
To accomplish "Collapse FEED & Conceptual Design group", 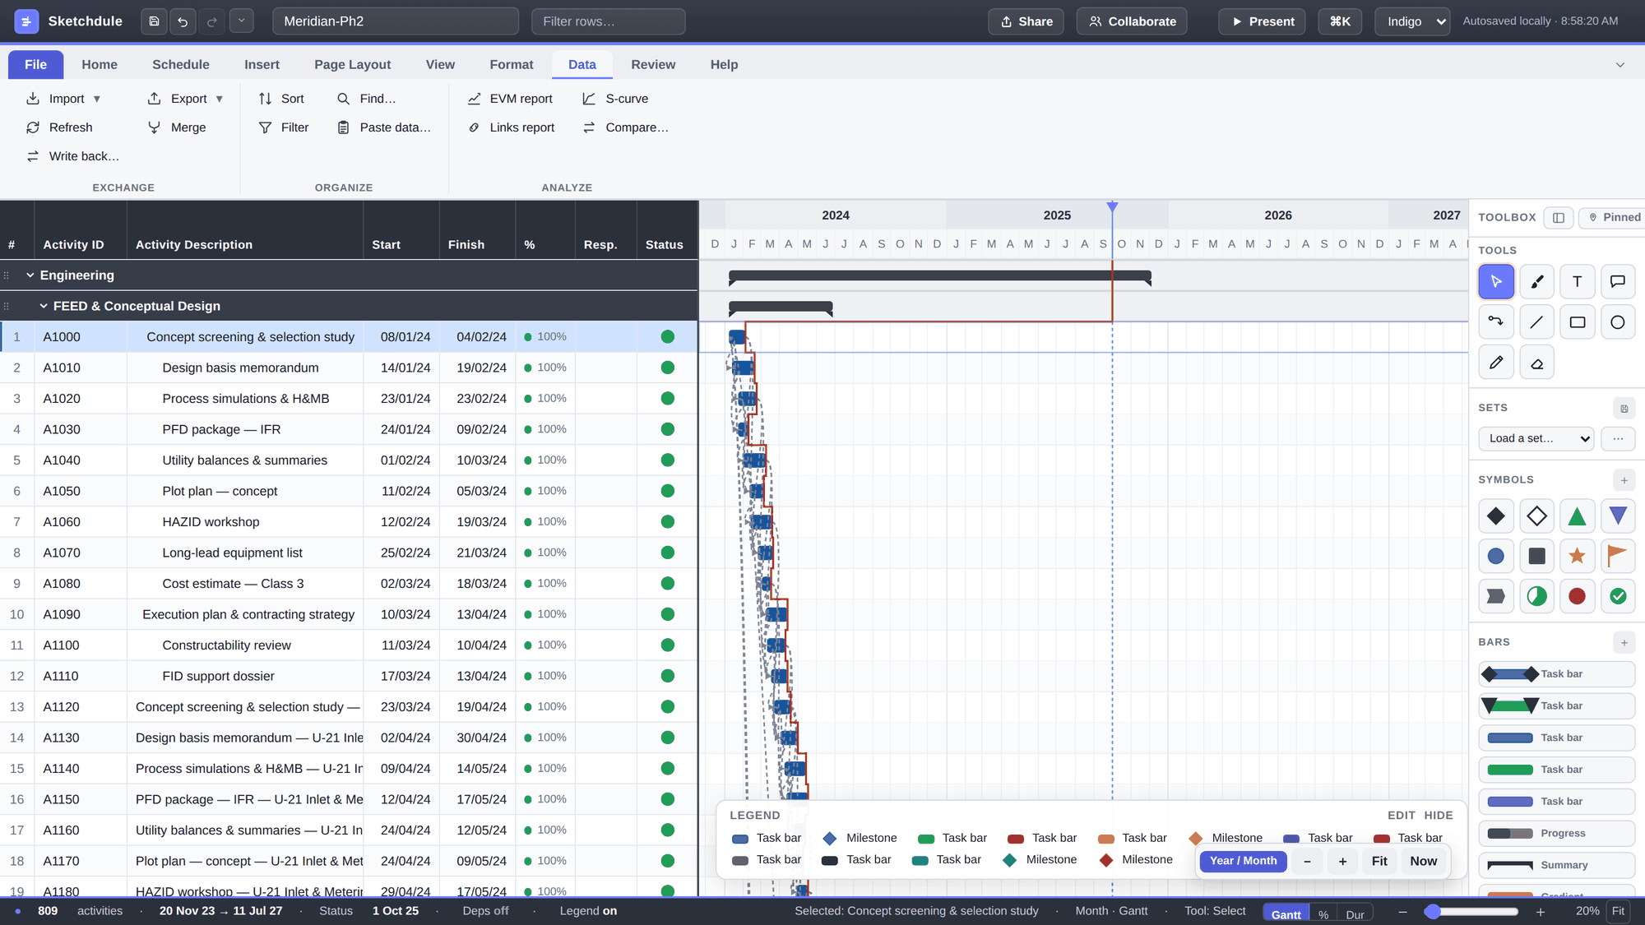I will click(x=44, y=306).
